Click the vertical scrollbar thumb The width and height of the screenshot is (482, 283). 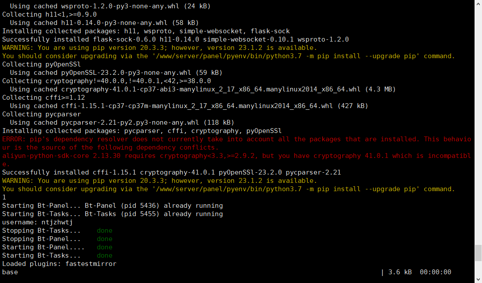point(478,253)
